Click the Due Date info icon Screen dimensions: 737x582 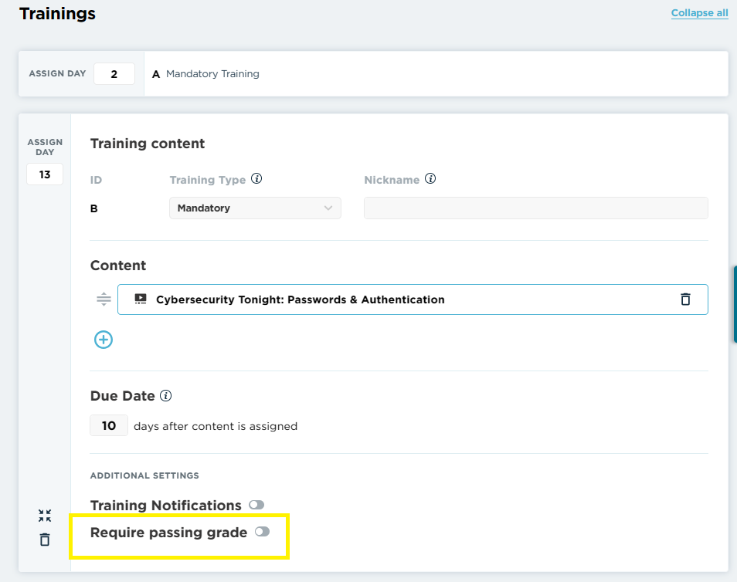point(165,396)
